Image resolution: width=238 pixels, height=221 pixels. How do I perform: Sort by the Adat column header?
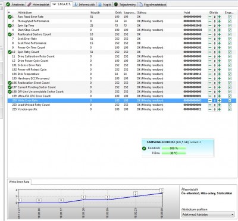pos(187,12)
